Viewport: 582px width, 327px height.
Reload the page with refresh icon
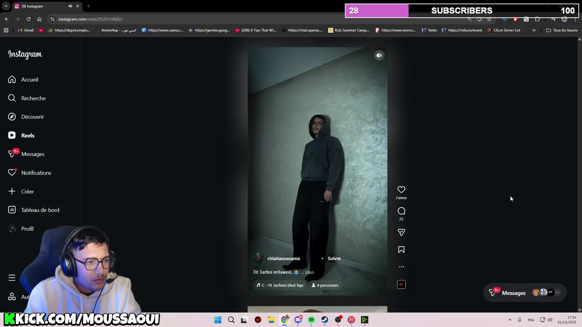(28, 19)
